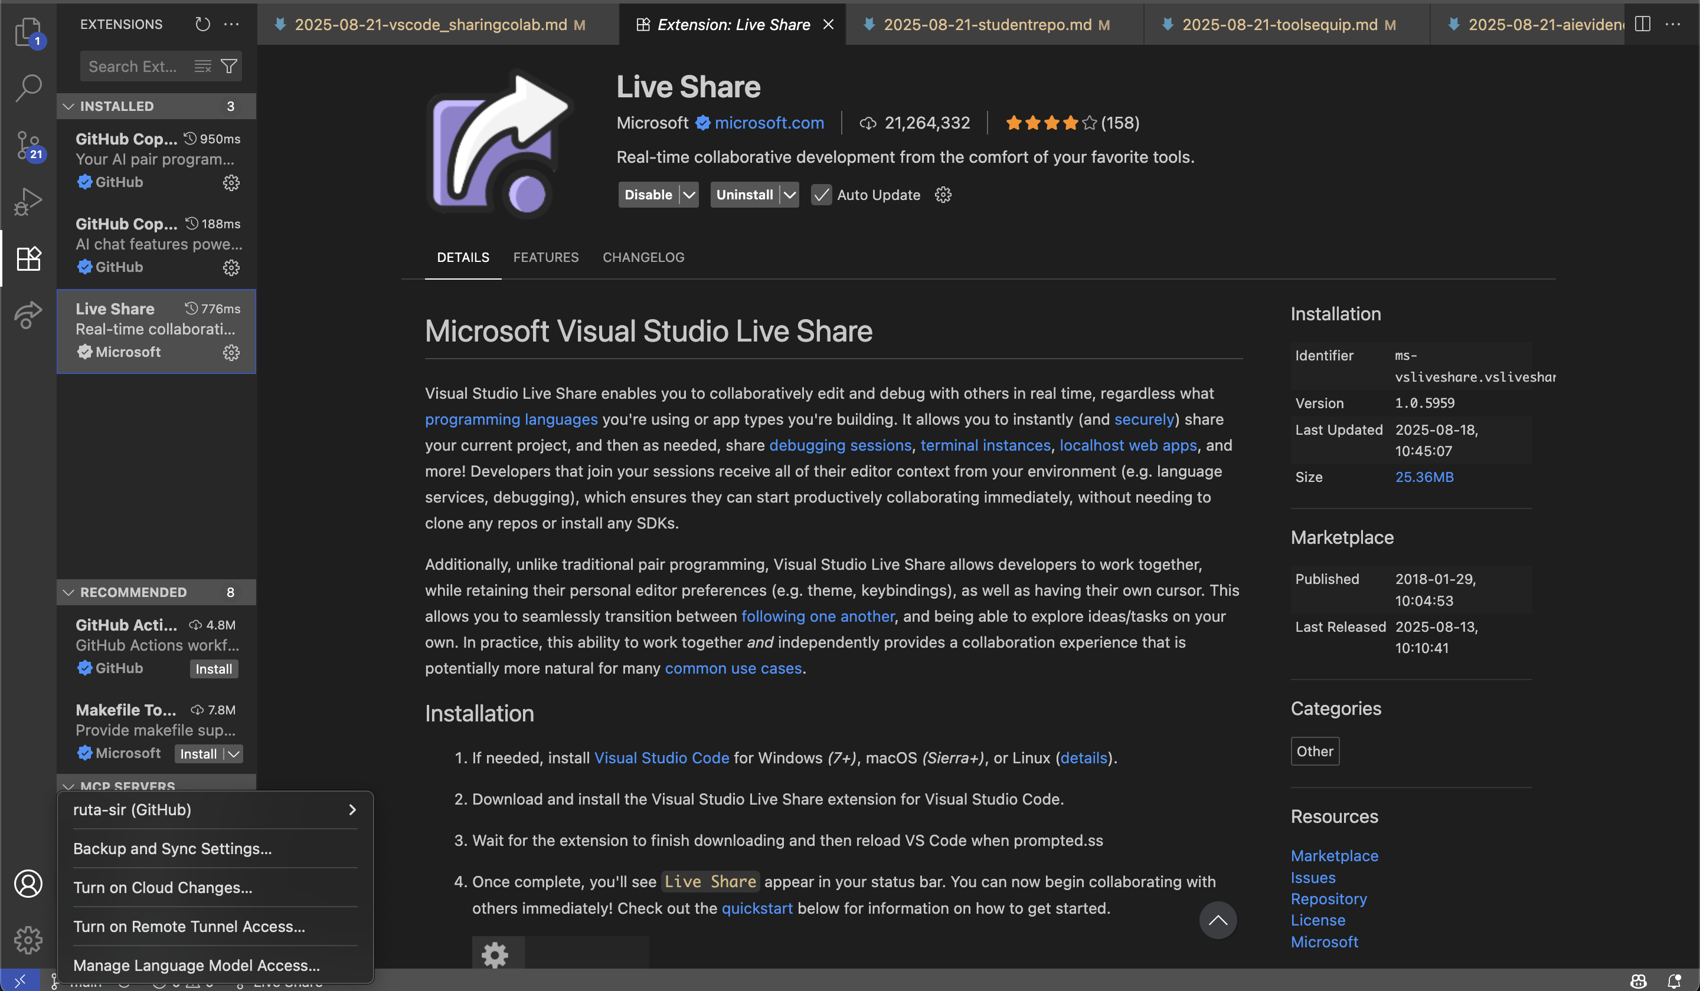Open debugging sessions link
This screenshot has height=991, width=1700.
click(x=840, y=445)
